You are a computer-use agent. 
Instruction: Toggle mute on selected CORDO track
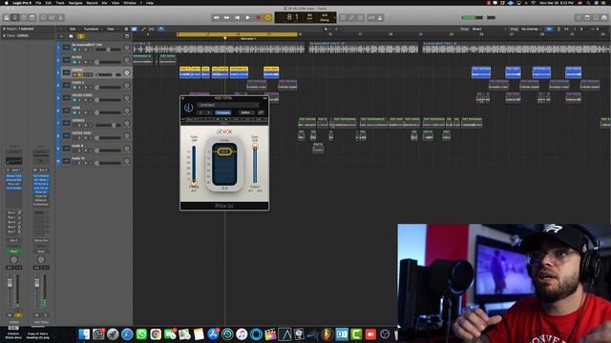point(74,74)
